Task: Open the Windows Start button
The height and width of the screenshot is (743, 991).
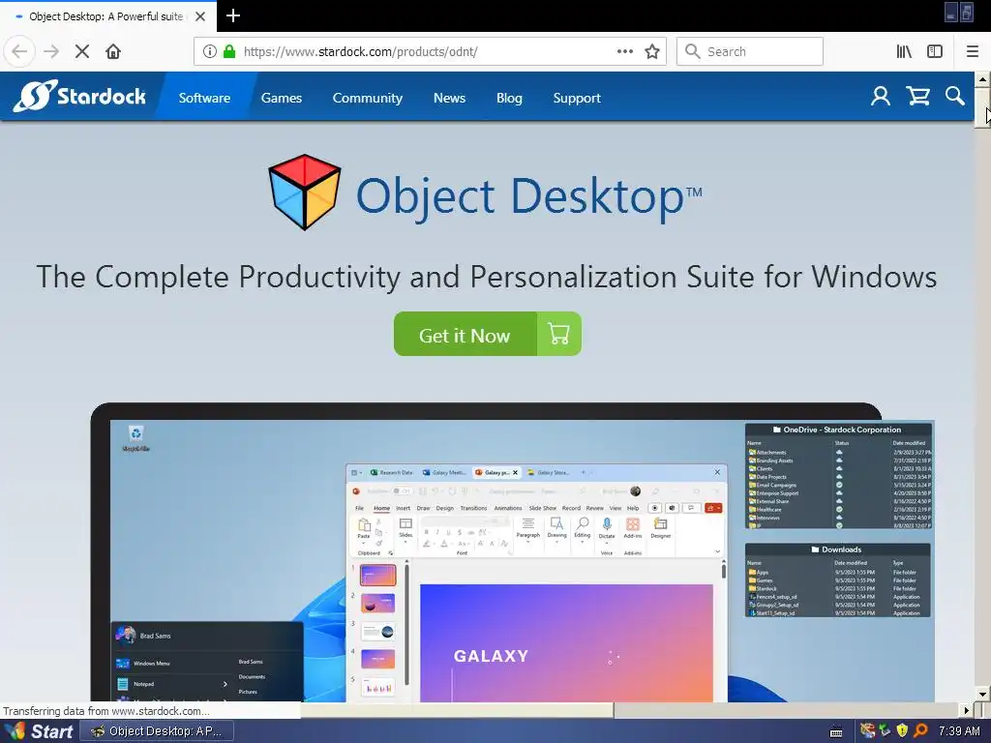Action: [x=39, y=731]
